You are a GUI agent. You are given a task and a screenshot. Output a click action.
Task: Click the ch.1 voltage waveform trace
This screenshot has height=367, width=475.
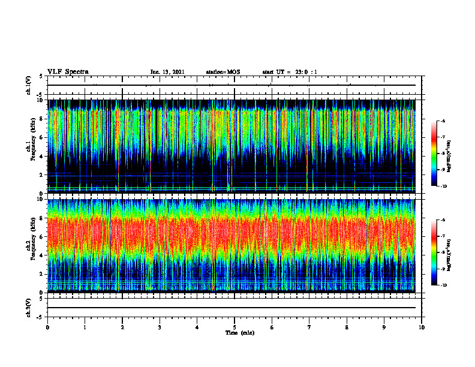tap(232, 85)
